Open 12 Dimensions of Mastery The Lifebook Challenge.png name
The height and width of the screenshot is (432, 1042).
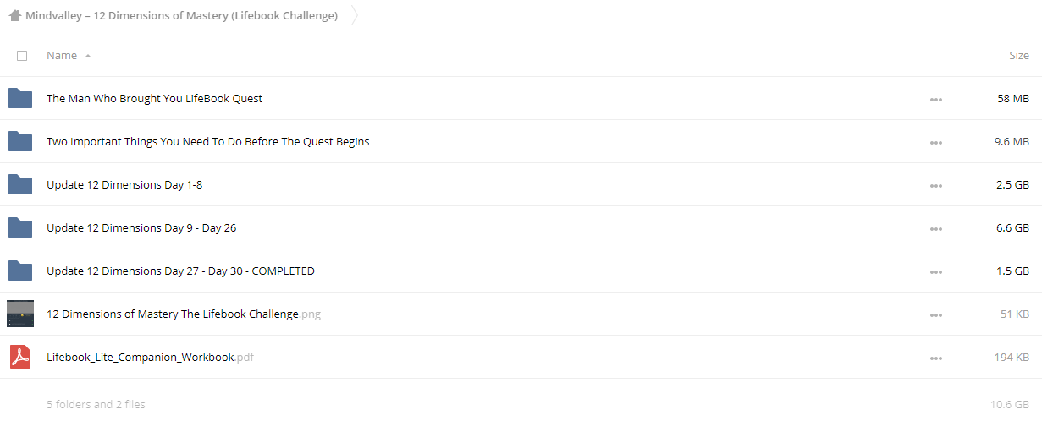[x=184, y=314]
